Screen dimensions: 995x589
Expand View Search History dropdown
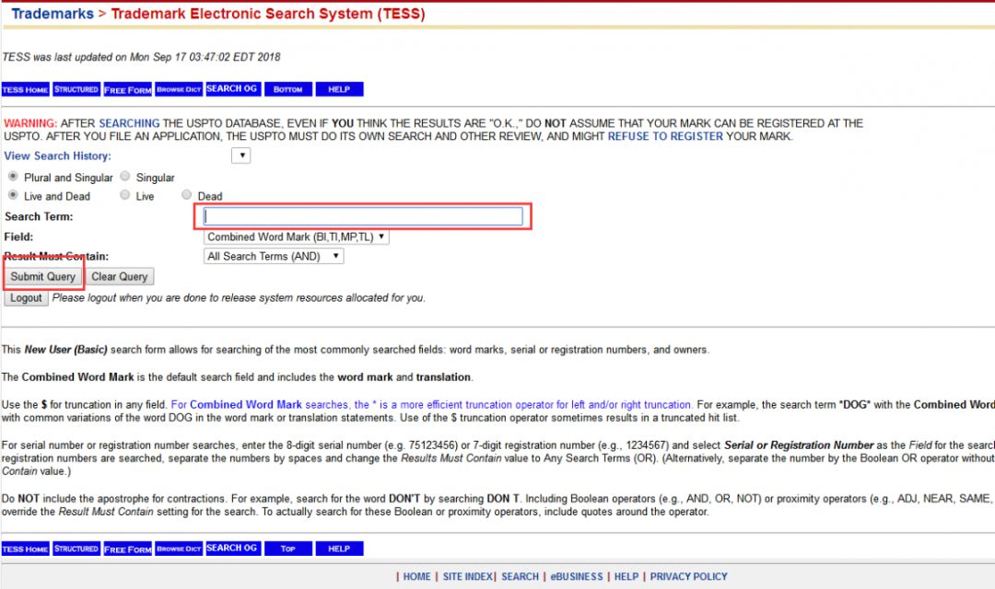(241, 156)
